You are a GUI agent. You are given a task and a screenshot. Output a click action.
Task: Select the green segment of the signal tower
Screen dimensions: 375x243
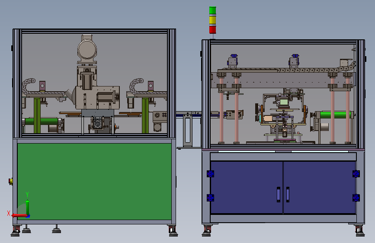coord(213,11)
